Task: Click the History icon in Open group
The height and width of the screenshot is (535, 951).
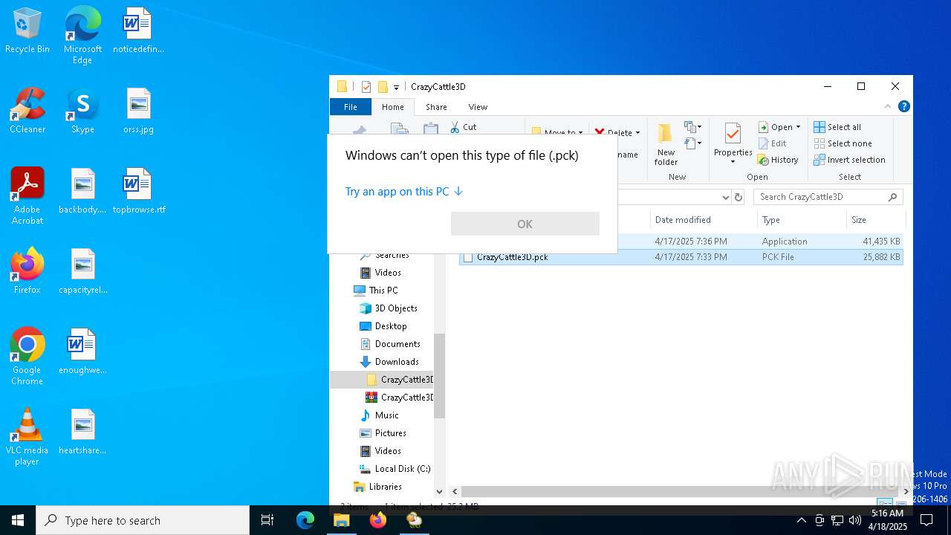Action: tap(778, 160)
